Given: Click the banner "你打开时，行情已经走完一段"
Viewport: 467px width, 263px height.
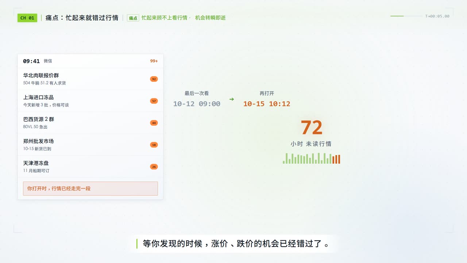Looking at the screenshot, I should point(90,188).
